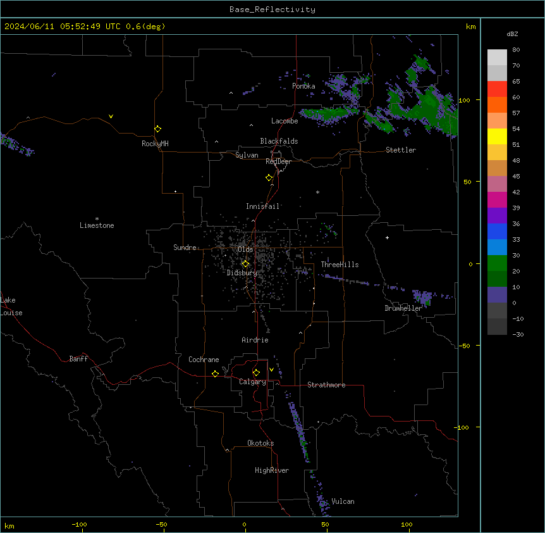This screenshot has height=533, width=545.
Task: Click the Drumheller city label
Action: [x=403, y=308]
